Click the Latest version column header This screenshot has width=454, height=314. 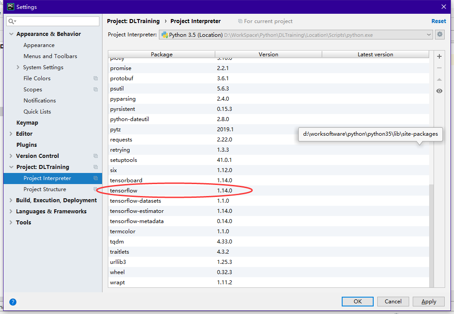pyautogui.click(x=375, y=55)
